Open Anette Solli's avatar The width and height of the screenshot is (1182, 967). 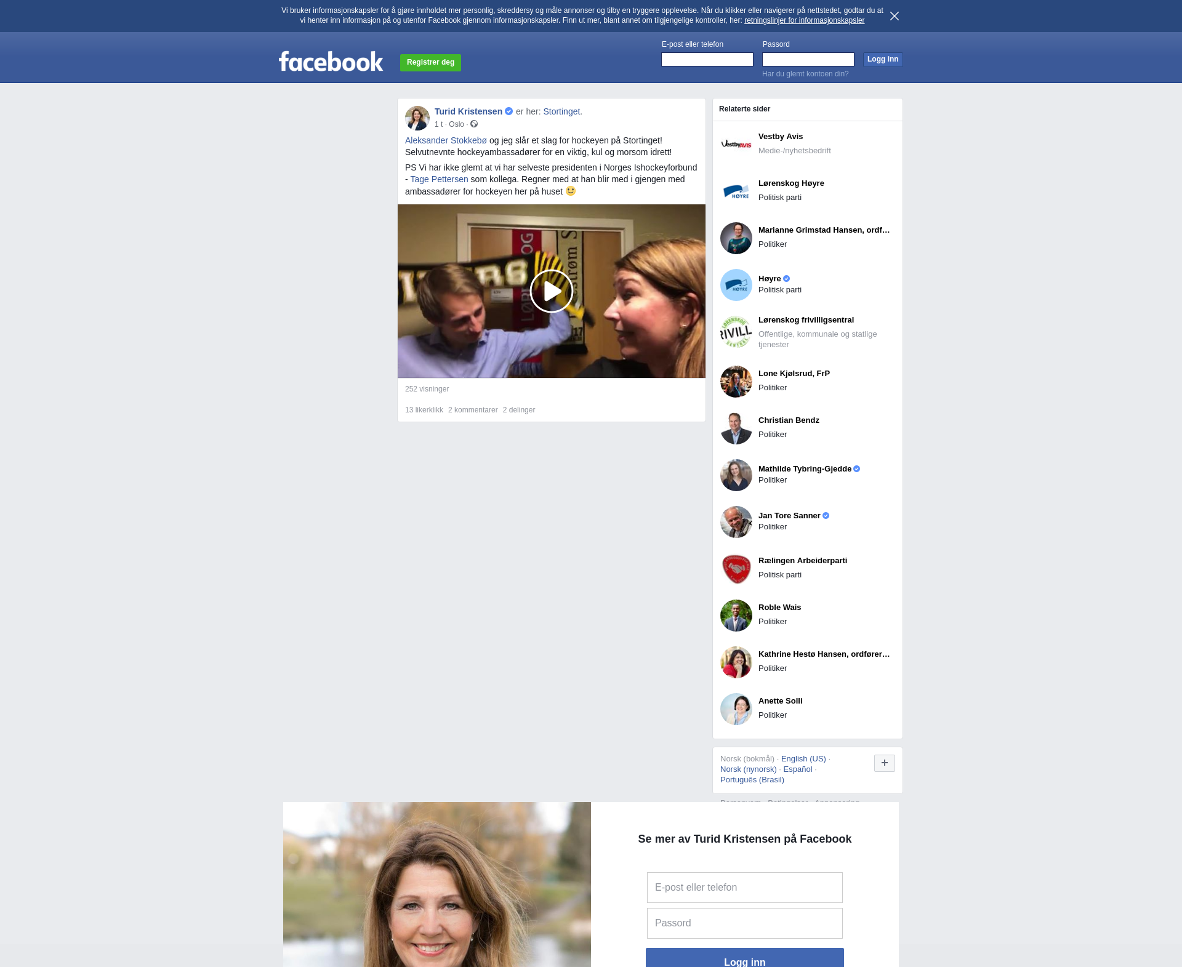736,709
